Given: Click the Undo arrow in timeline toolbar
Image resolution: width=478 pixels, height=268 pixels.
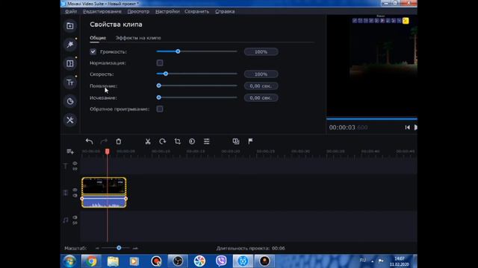Looking at the screenshot, I should click(x=89, y=141).
